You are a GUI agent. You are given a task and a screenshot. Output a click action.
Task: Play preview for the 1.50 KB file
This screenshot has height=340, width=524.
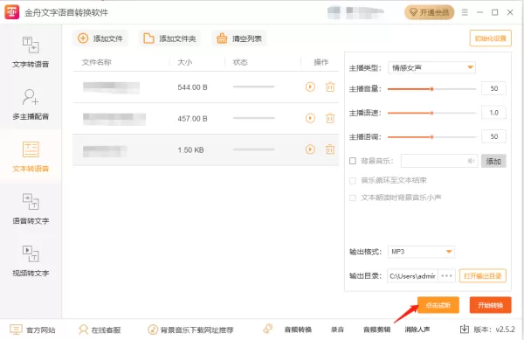[x=310, y=149]
